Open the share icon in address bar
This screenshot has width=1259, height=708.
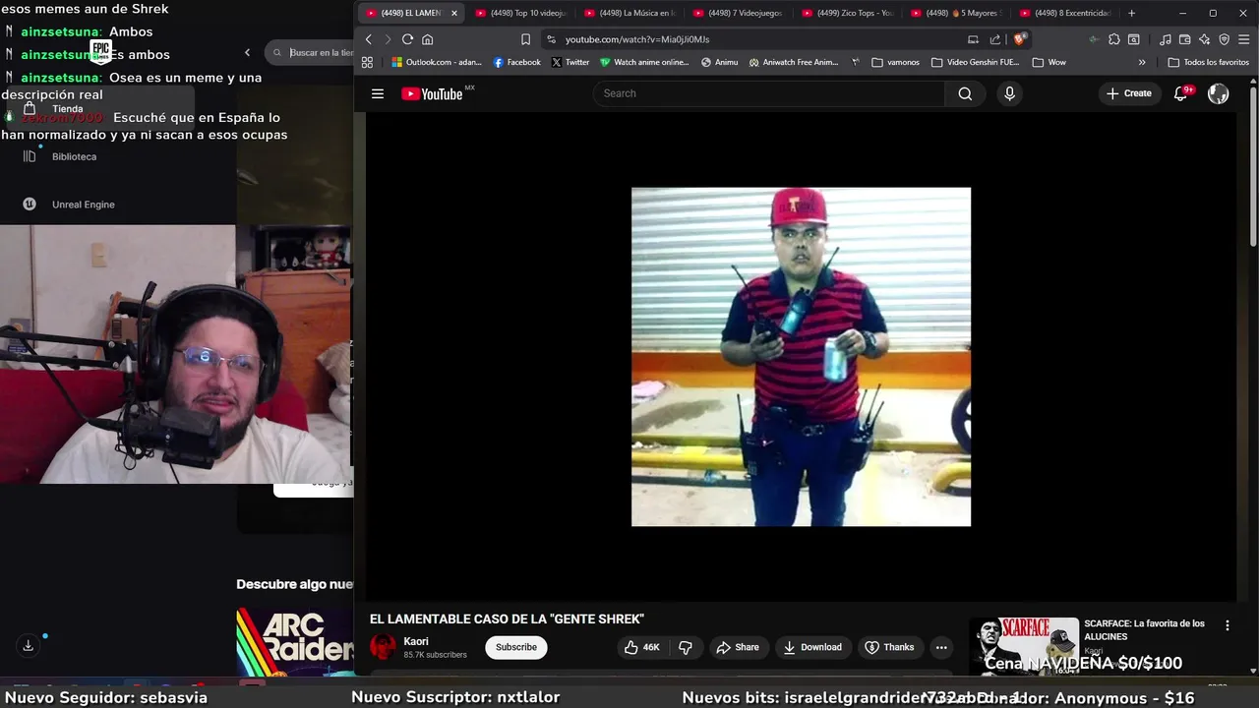coord(995,39)
